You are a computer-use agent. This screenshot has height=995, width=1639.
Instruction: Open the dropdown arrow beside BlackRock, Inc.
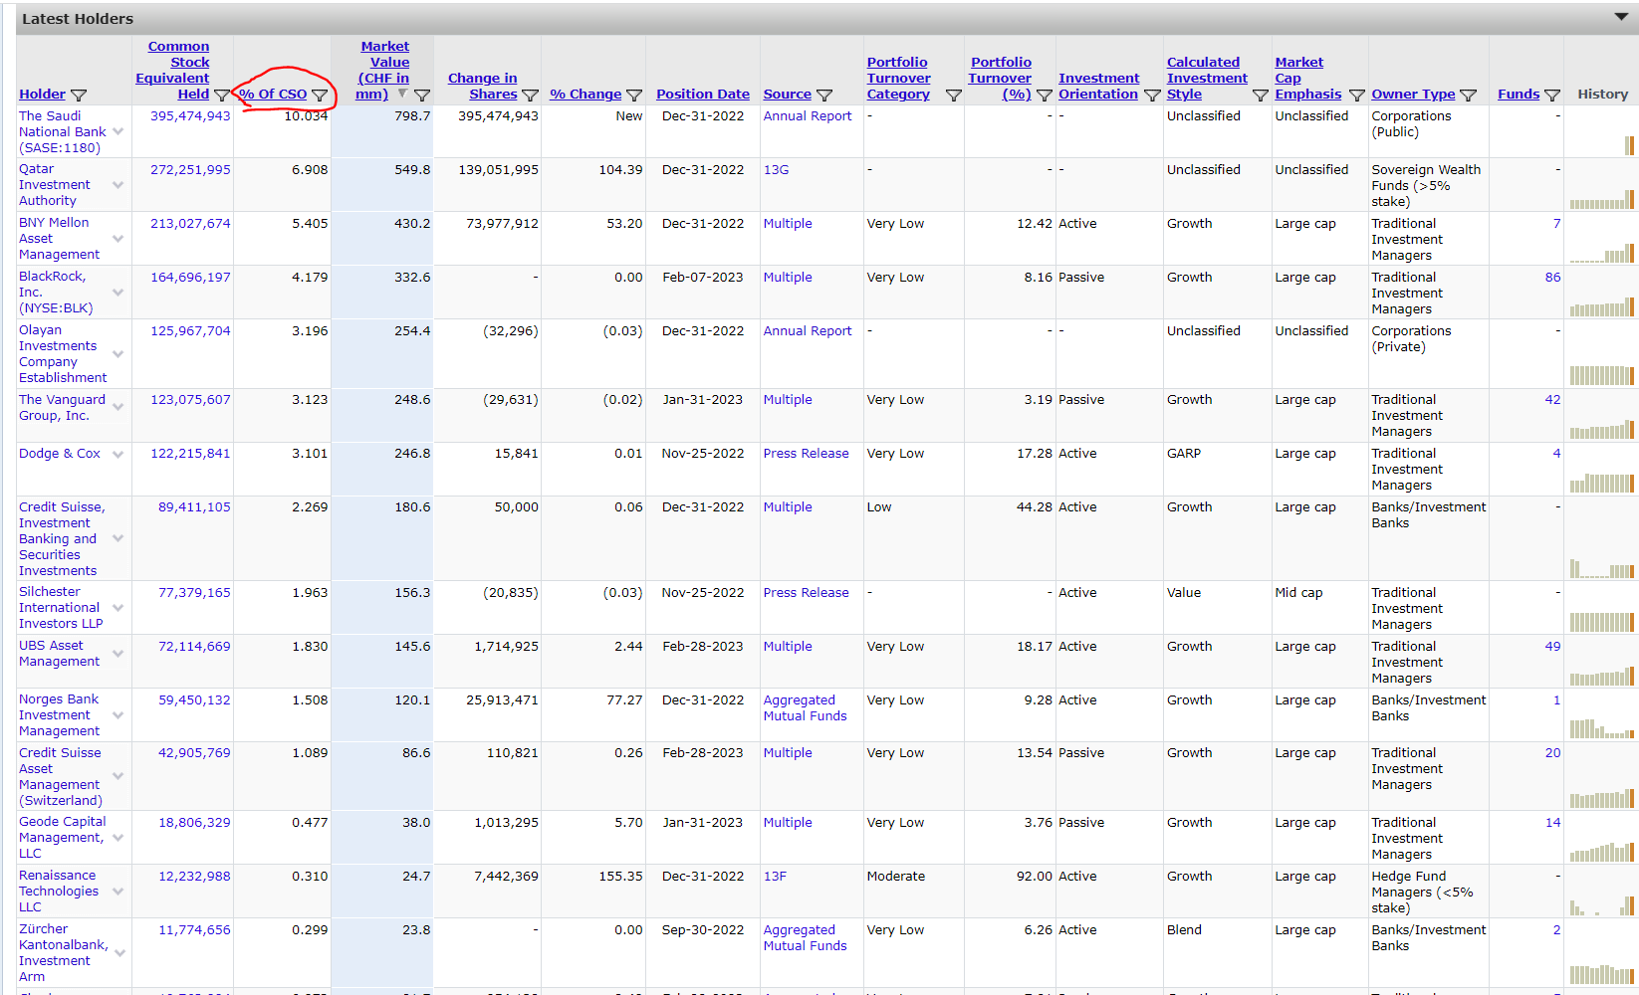(x=118, y=293)
